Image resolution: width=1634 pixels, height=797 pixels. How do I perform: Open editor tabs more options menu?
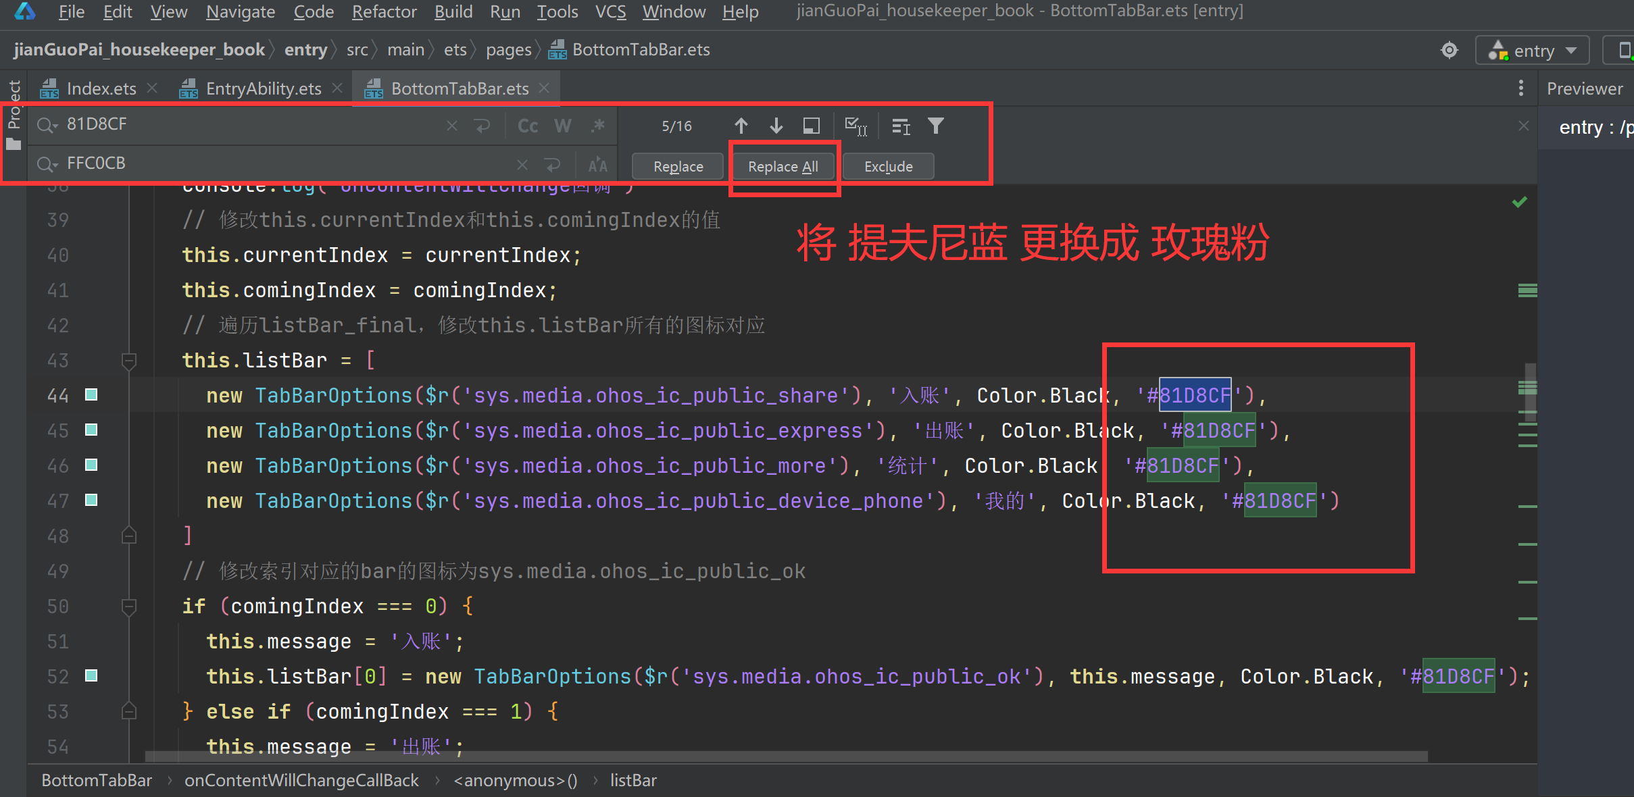point(1521,88)
